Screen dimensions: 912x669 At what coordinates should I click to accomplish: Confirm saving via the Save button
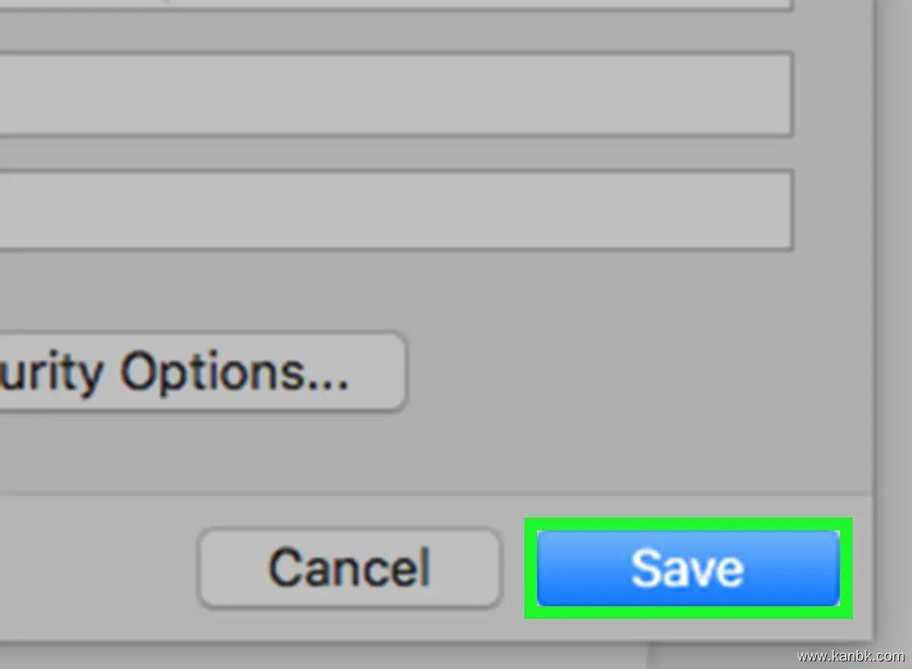[688, 568]
